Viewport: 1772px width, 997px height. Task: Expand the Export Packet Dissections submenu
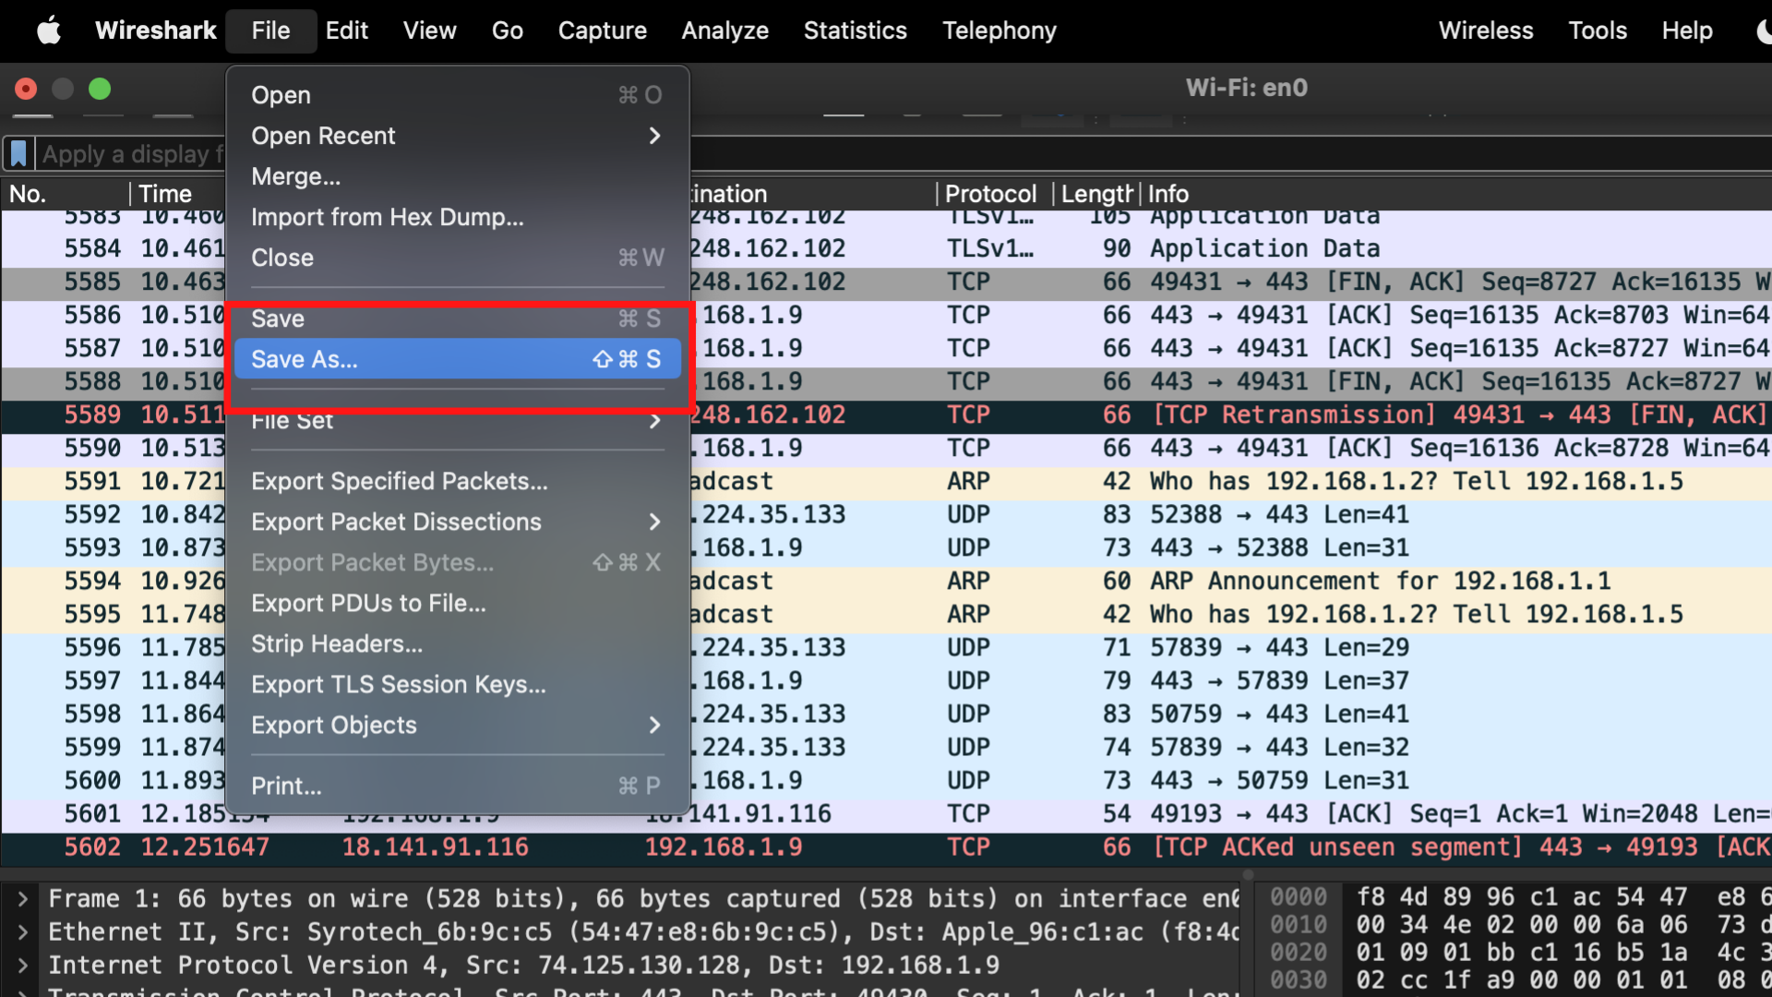click(457, 522)
